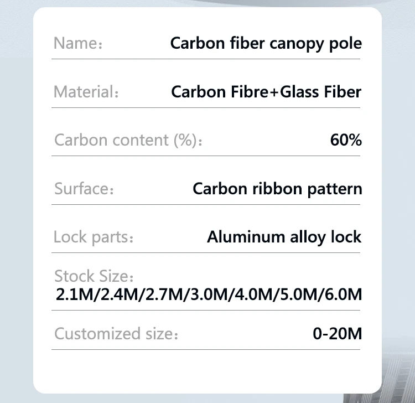Click the "Customized size:" label
Viewport: 415px width, 403px height.
point(116,334)
